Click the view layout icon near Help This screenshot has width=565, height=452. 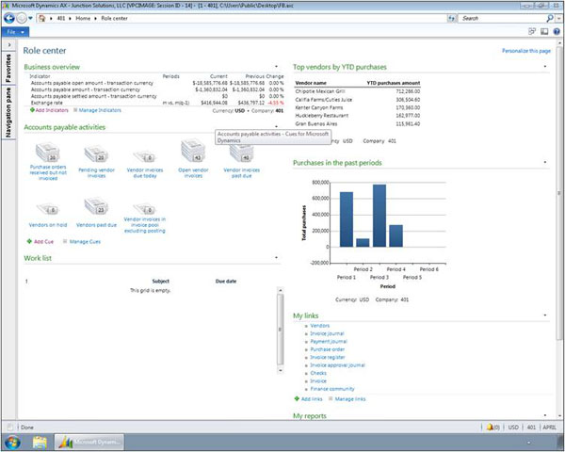(544, 32)
